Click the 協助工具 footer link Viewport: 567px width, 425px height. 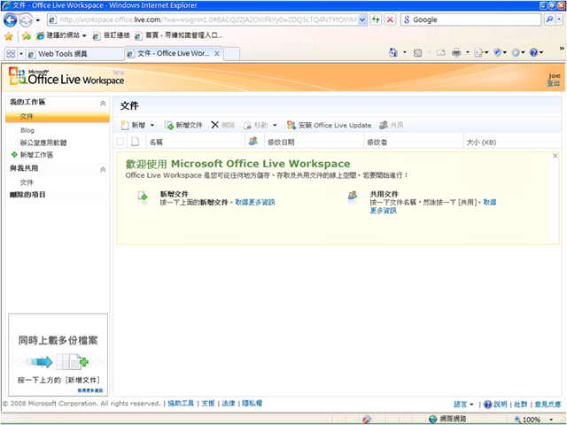[x=181, y=404]
